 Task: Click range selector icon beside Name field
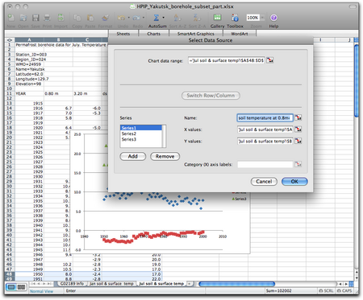[298, 117]
